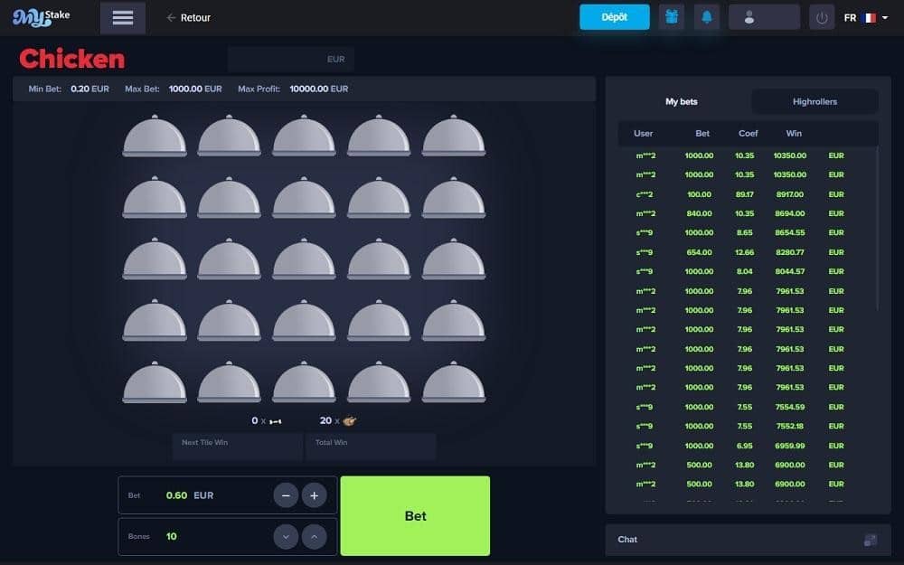
Task: Reveal the top-left dish cover
Action: click(155, 137)
